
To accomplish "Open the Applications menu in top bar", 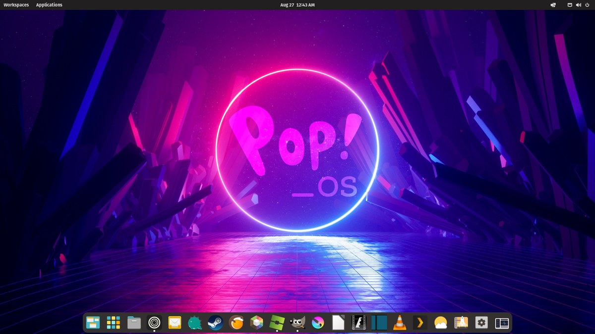I will 49,5.
